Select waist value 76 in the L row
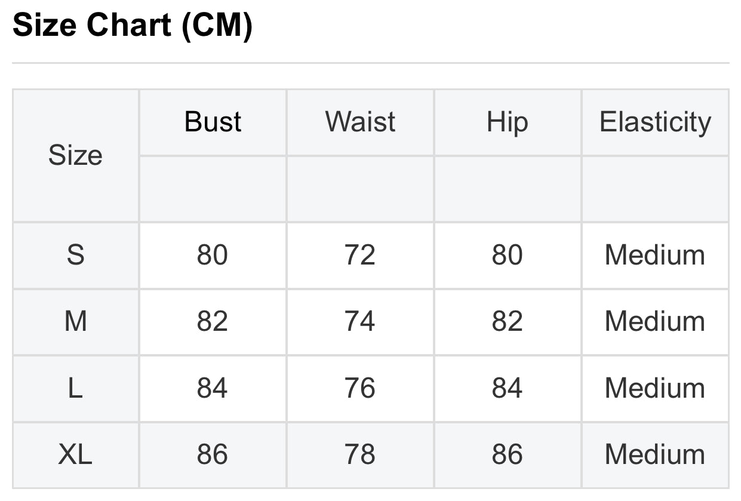This screenshot has width=741, height=501. [x=360, y=388]
